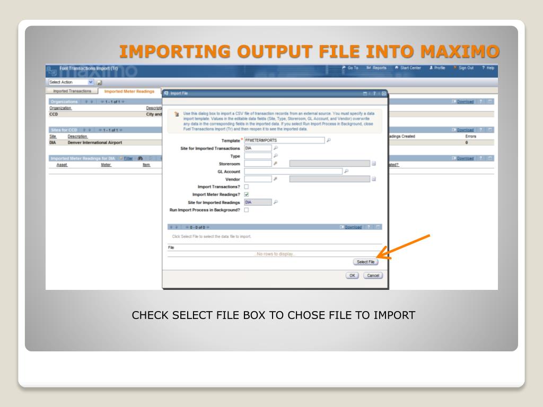Collapse Organizations table with header toggle
Viewport: 543px width, 407px height.
(x=489, y=101)
